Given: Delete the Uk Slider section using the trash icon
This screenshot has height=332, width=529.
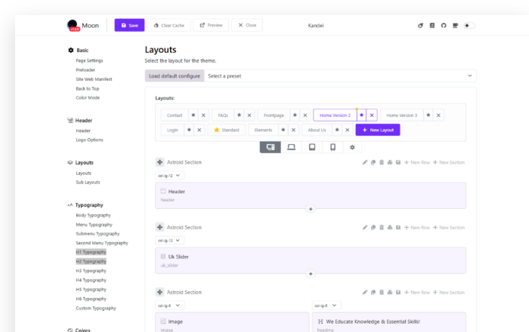Looking at the screenshot, I should (x=382, y=227).
